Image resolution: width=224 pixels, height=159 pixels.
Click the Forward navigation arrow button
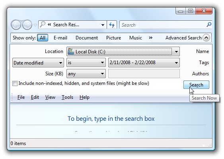[27, 25]
